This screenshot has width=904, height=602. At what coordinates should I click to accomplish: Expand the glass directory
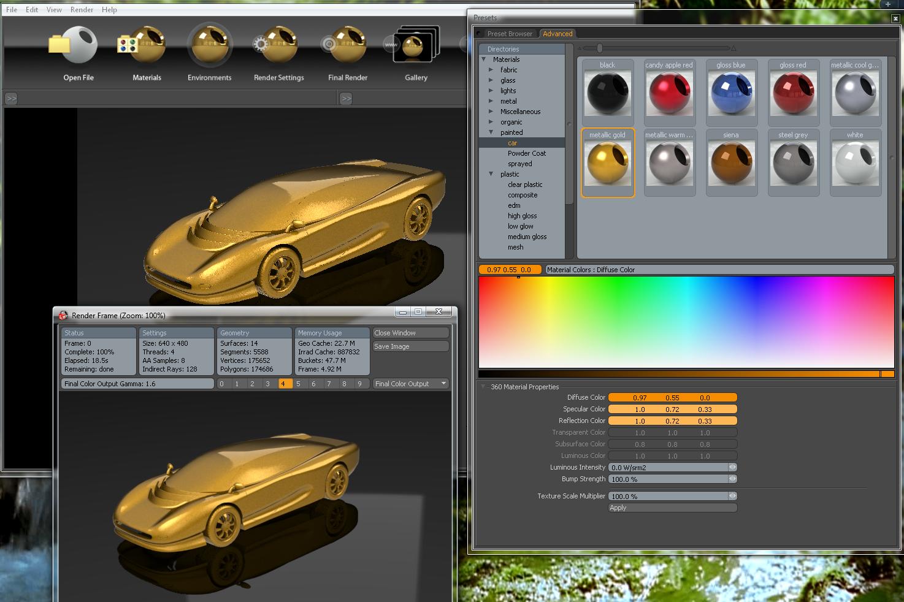(x=491, y=80)
